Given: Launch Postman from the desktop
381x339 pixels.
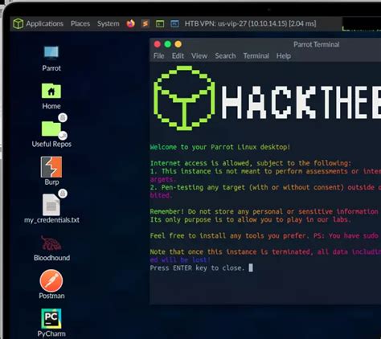Looking at the screenshot, I should point(51,284).
